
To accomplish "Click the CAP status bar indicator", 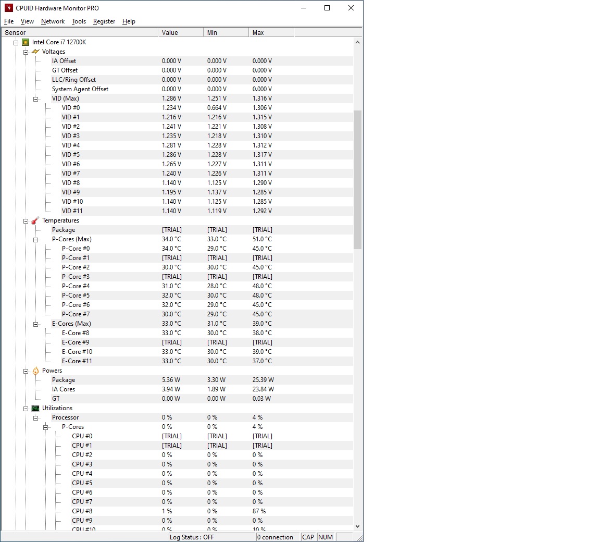I will pos(308,537).
